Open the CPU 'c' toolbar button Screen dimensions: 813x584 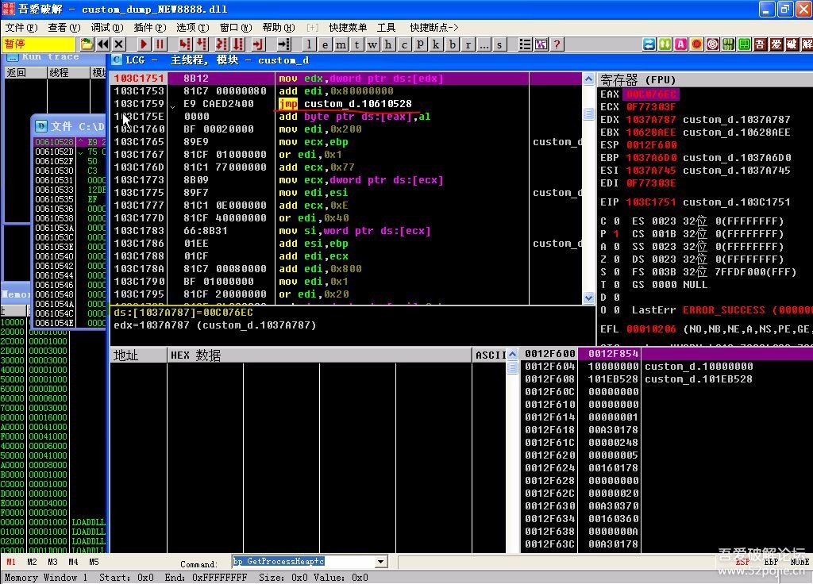point(404,44)
